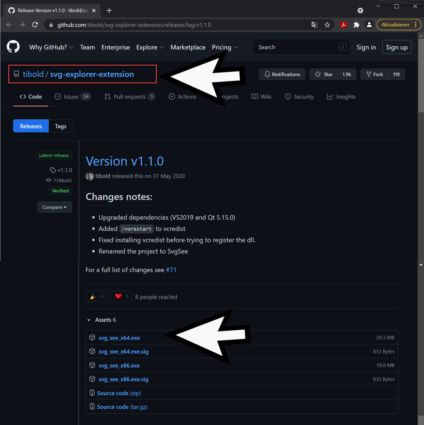The image size is (424, 425).
Task: Download svg_see_x64.exe.sig
Action: point(123,352)
